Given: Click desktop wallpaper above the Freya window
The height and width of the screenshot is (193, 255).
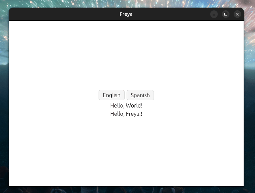Looking at the screenshot, I should pos(126,3).
